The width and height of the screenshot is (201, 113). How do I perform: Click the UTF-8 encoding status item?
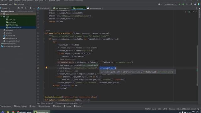click(165, 109)
